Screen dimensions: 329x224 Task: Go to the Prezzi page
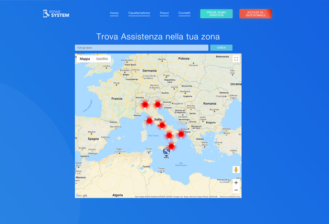[x=164, y=13]
